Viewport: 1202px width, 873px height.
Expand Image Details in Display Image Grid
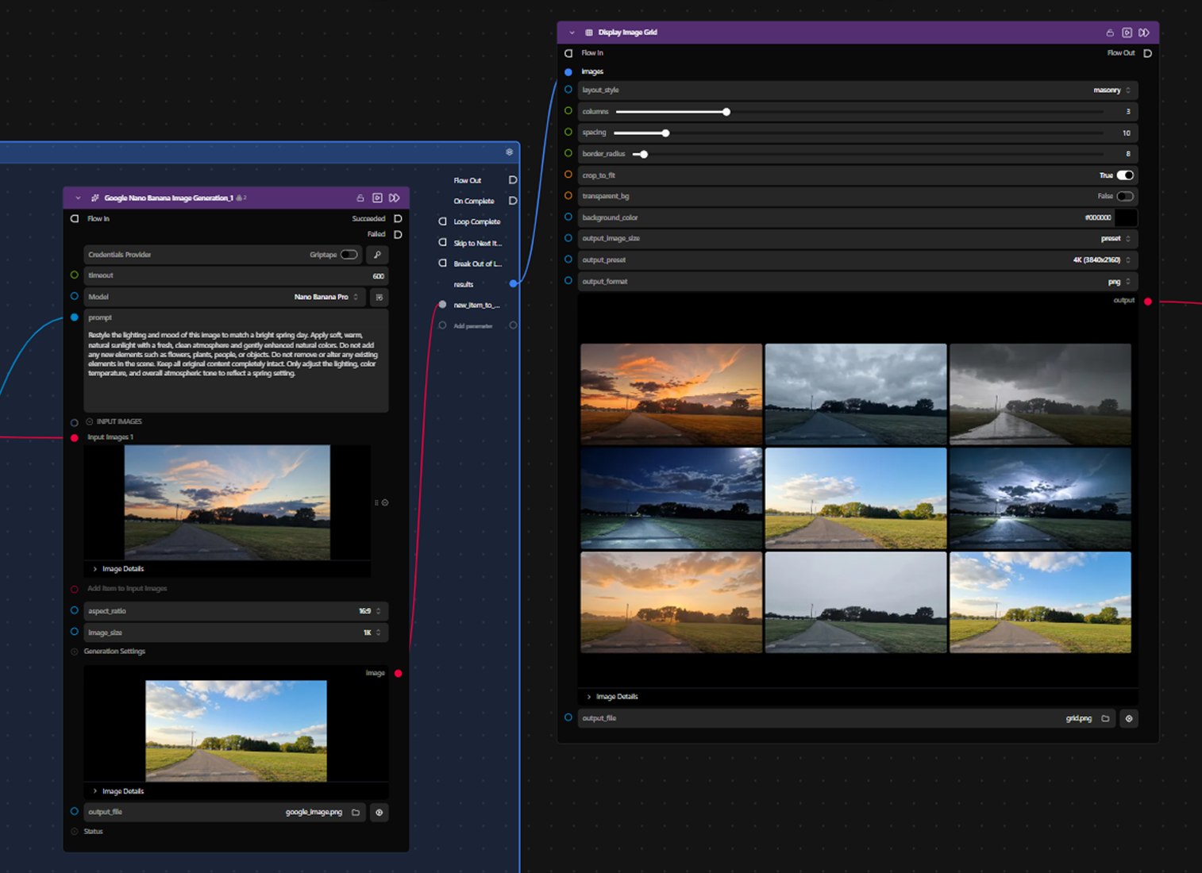(x=612, y=697)
